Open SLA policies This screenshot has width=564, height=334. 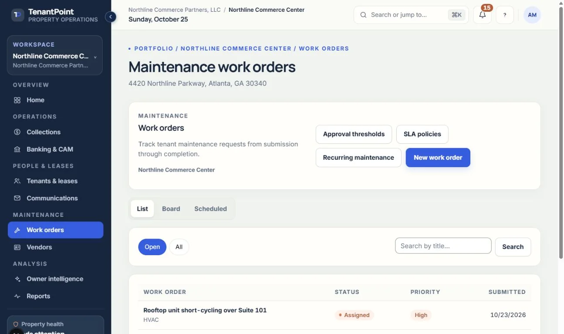tap(422, 134)
